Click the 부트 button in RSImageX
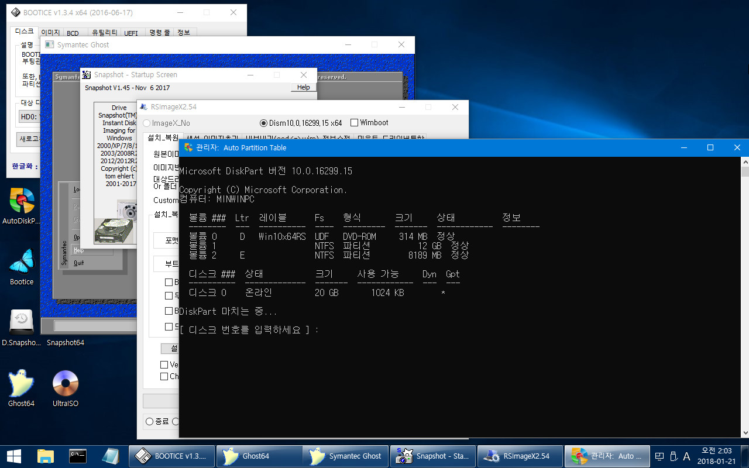 (167, 264)
